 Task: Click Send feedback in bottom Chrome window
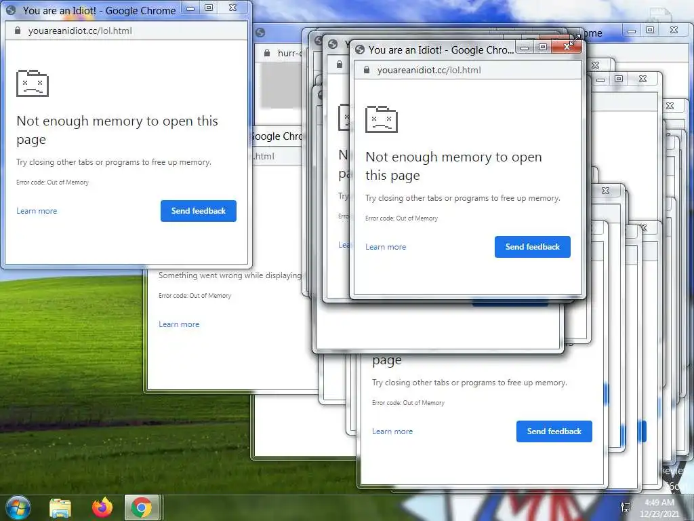554,431
